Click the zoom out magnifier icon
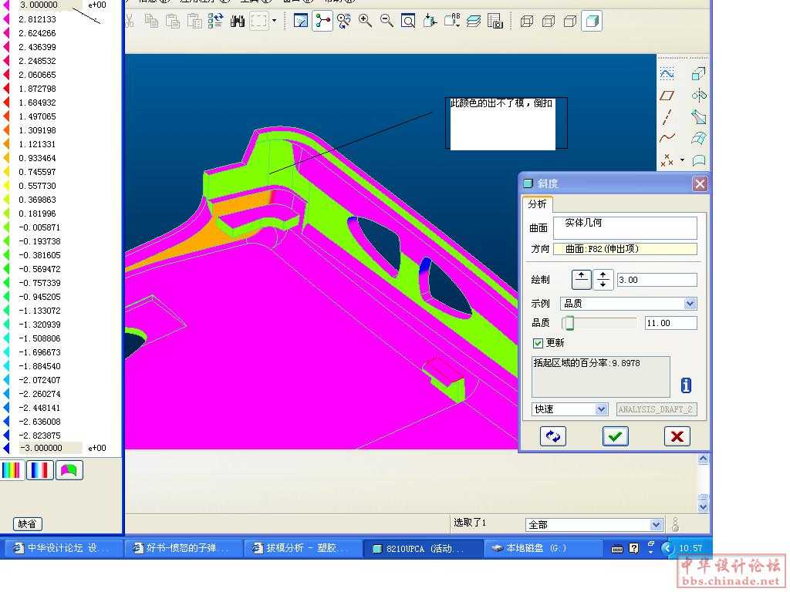790x592 pixels. click(387, 21)
